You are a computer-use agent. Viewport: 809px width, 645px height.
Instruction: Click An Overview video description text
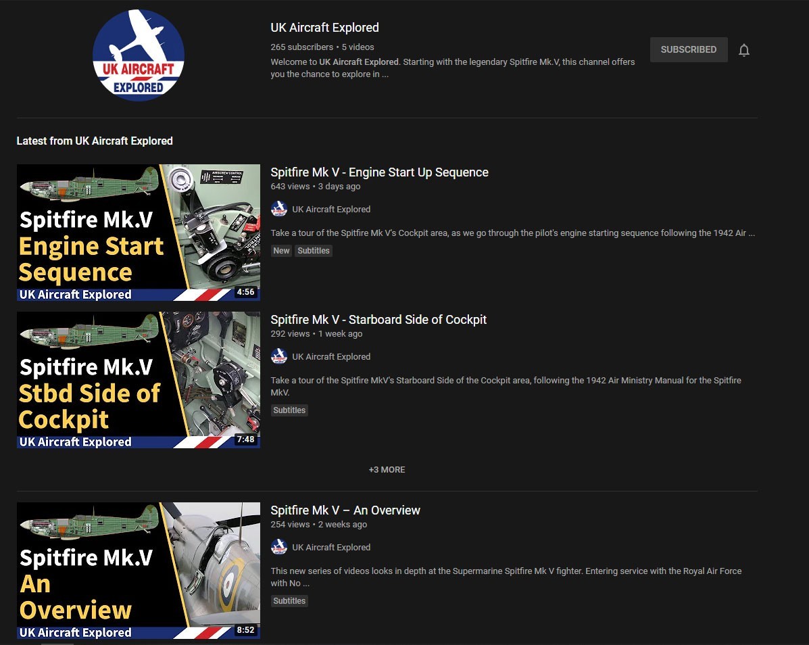point(506,577)
